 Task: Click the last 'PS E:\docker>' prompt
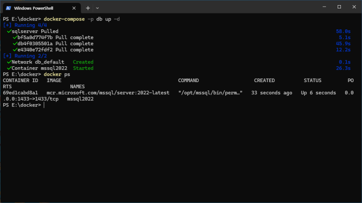(22, 105)
